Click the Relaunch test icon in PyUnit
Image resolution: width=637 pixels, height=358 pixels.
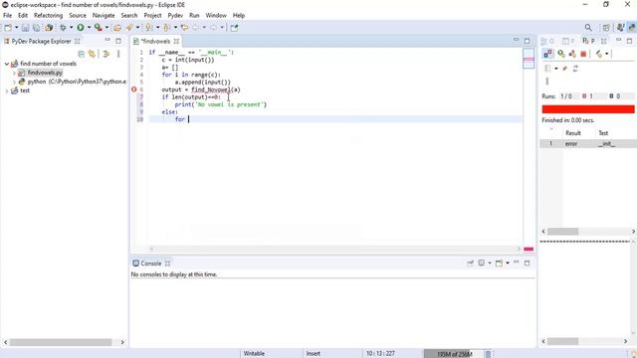(x=561, y=54)
